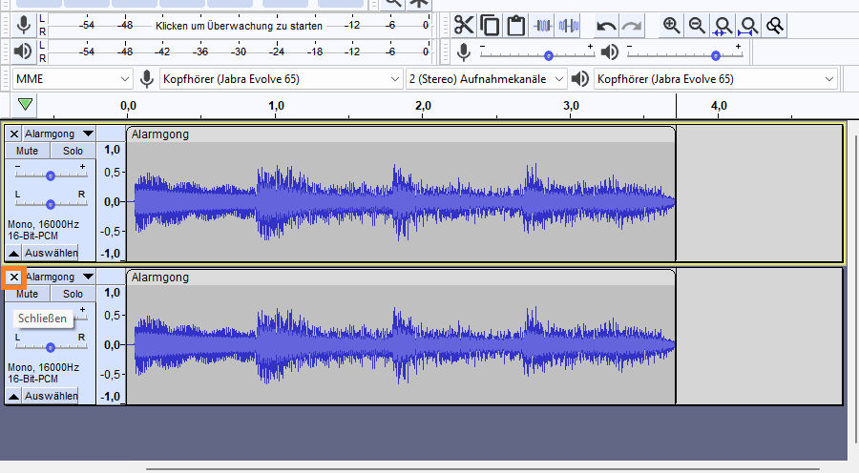The height and width of the screenshot is (473, 859).
Task: Click the Zoom Out magnifier icon
Action: 697,26
